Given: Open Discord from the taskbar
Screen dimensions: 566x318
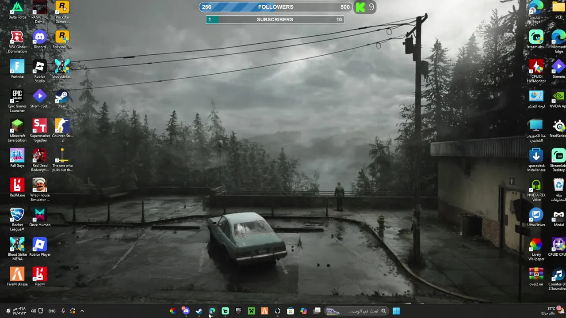Looking at the screenshot, I should pyautogui.click(x=186, y=311).
